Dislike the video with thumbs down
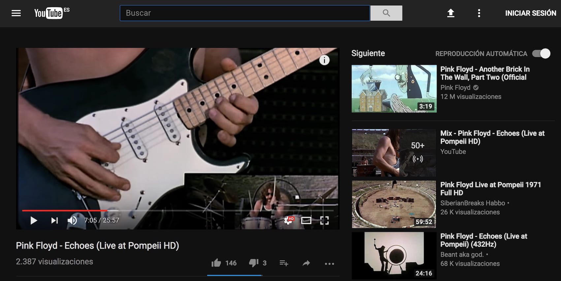The height and width of the screenshot is (281, 561). pos(254,263)
